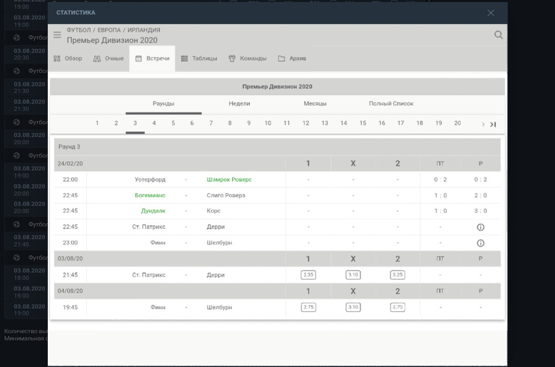The height and width of the screenshot is (367, 555).
Task: Open the Таблицы tab
Action: pyautogui.click(x=199, y=59)
